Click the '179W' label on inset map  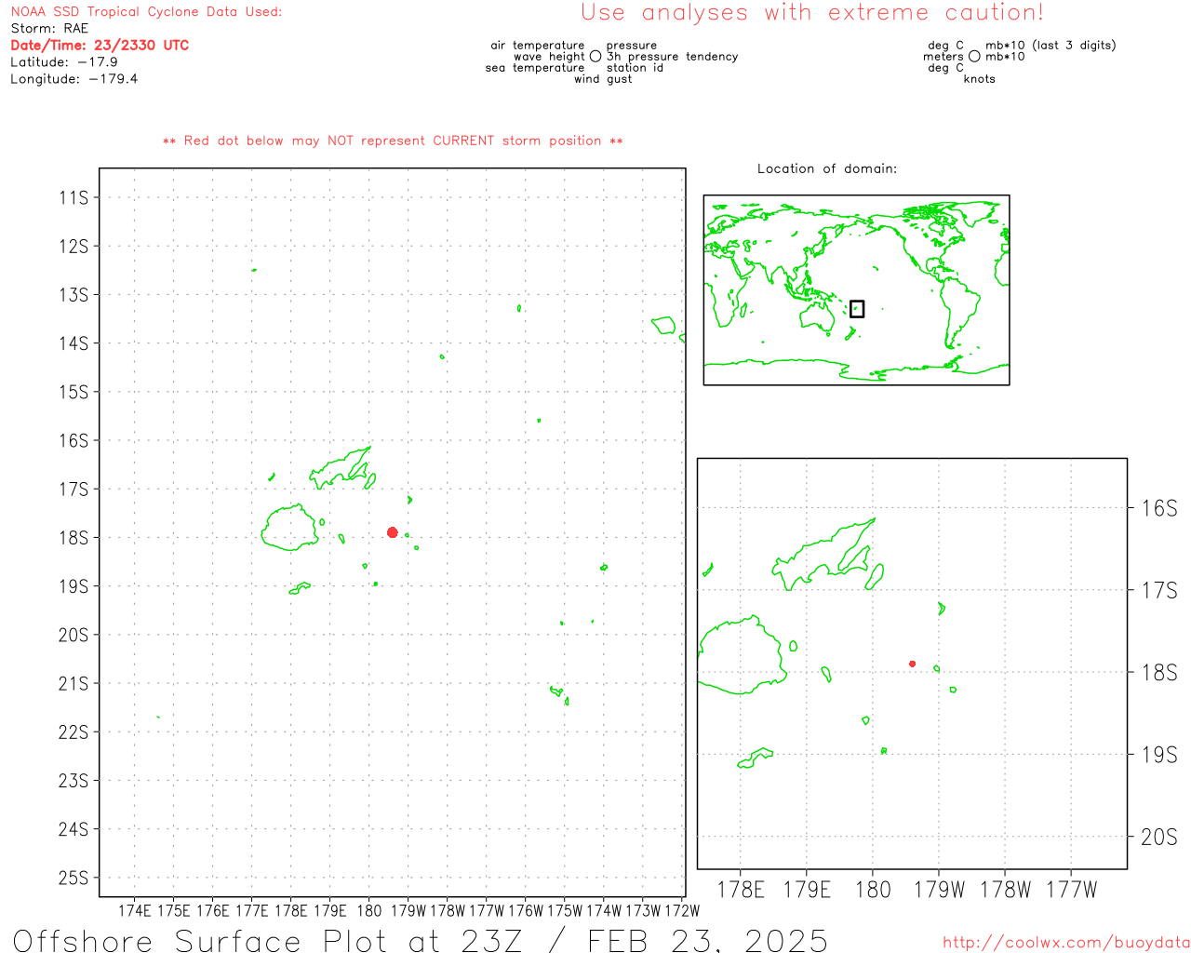(x=940, y=890)
